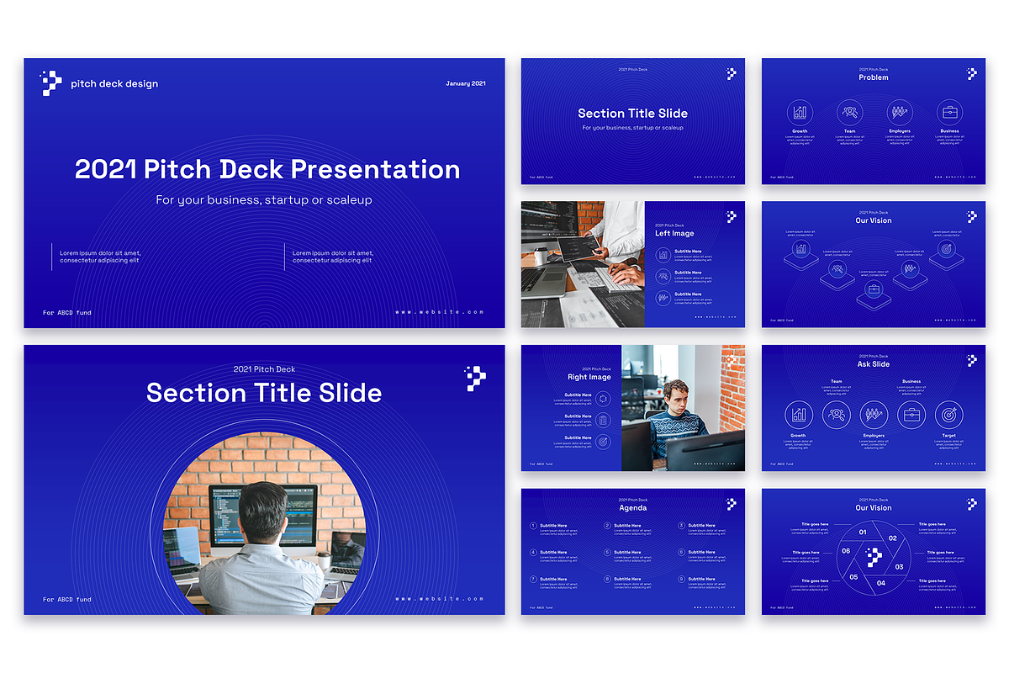Select the Team icon on Problem slide

coord(850,112)
